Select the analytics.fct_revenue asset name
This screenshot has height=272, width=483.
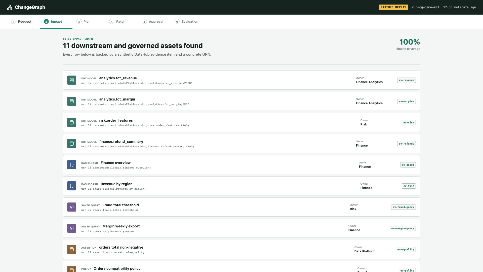click(x=118, y=78)
